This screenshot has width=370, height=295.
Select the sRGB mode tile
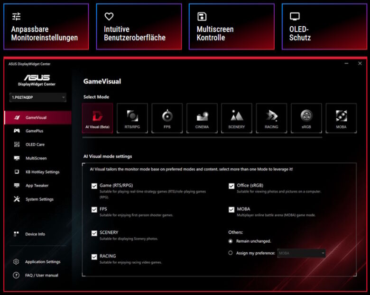[x=306, y=118]
